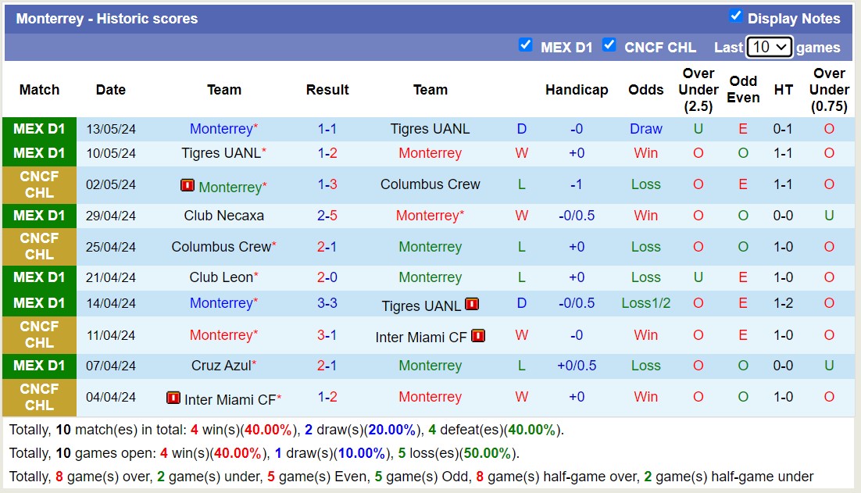This screenshot has height=493, width=861.
Task: Click the Handicap column header
Action: coord(577,90)
